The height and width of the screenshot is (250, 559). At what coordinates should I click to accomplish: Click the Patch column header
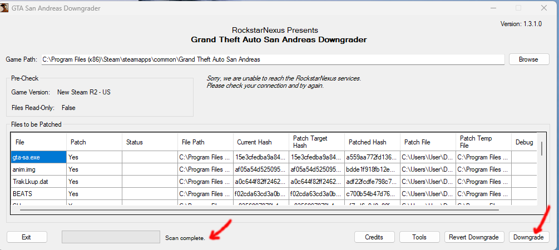click(x=94, y=142)
